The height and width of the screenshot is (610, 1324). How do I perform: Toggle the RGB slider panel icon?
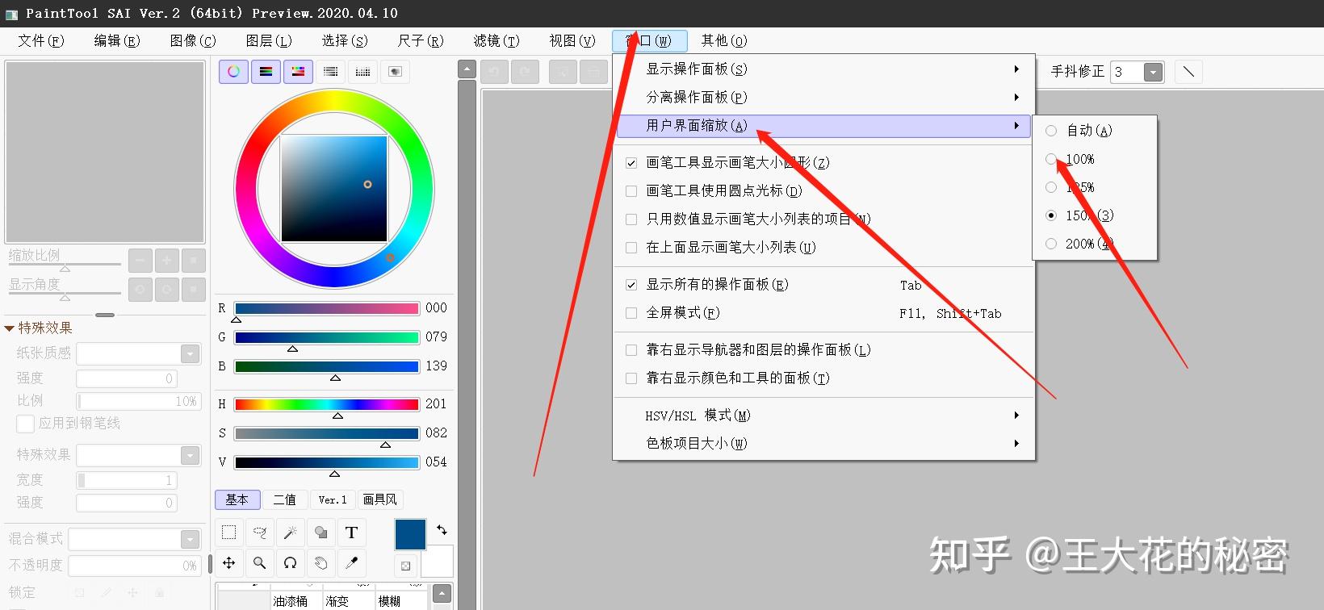tap(266, 72)
